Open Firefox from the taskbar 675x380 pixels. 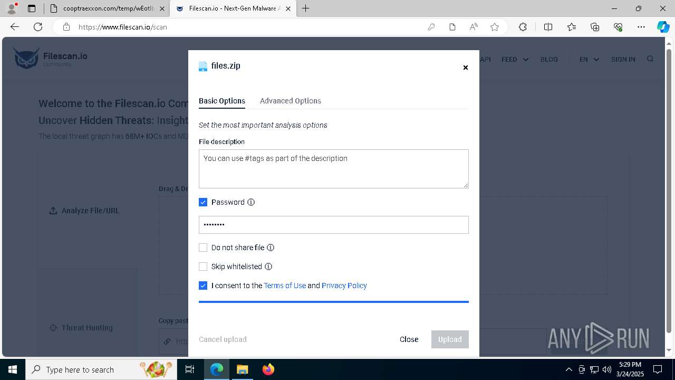pyautogui.click(x=268, y=369)
